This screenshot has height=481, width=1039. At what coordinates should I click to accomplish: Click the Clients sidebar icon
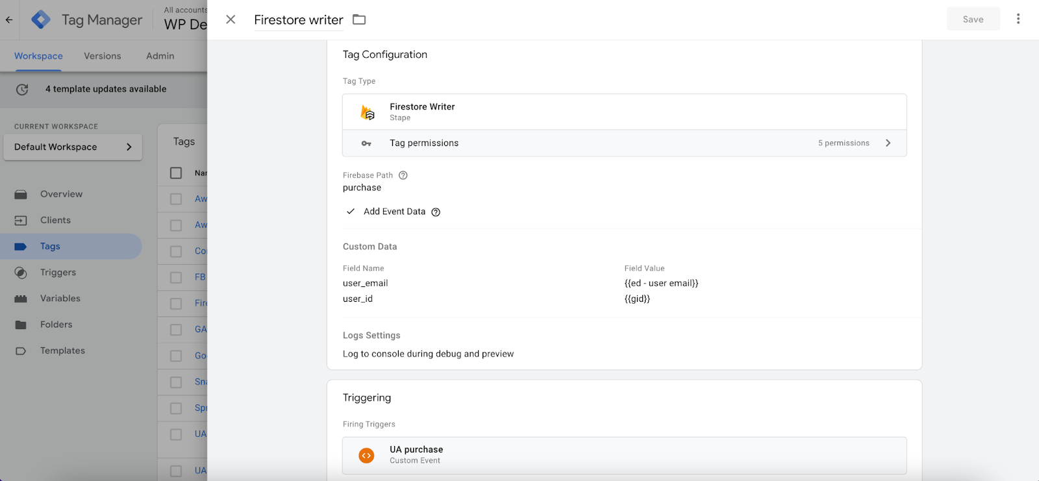point(21,221)
